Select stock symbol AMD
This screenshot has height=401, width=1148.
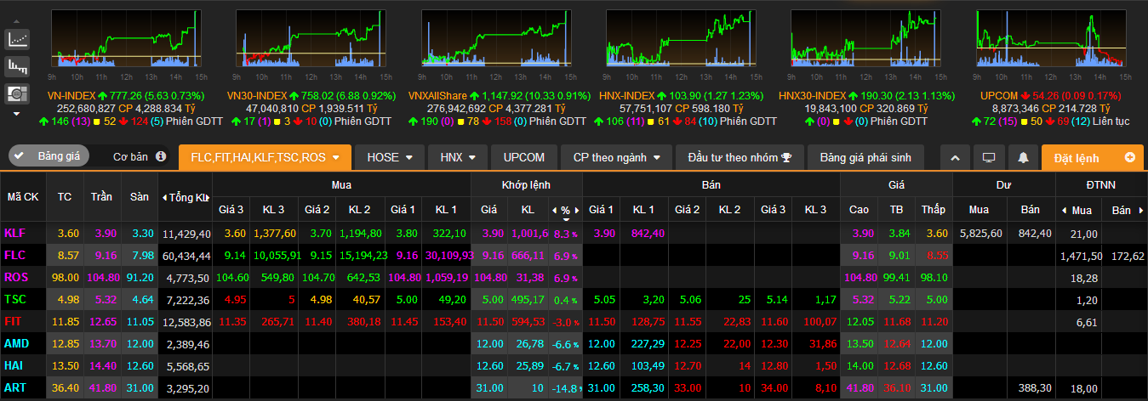pos(16,343)
